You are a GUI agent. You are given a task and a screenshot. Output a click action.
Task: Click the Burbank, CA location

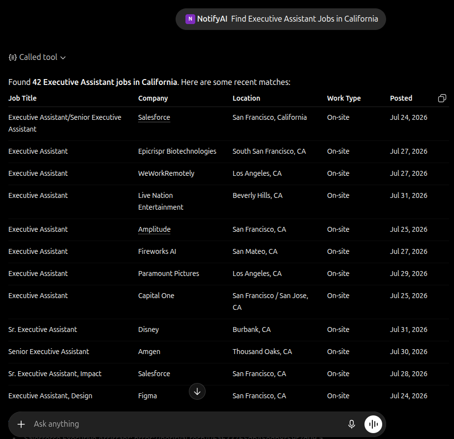pyautogui.click(x=252, y=329)
